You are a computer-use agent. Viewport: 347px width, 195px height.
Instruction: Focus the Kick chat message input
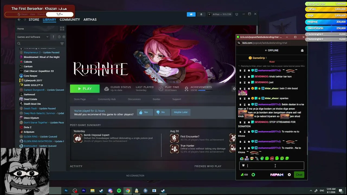[271, 166]
